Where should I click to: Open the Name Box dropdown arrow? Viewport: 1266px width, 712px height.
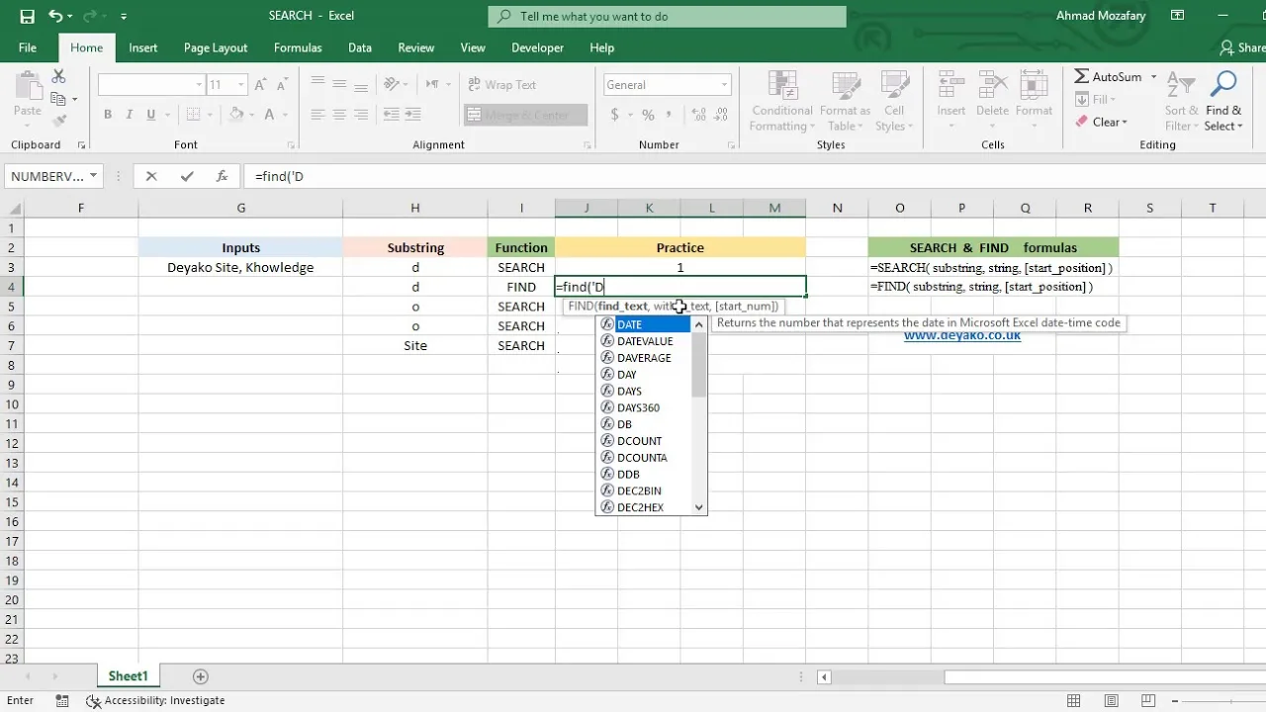click(x=94, y=176)
